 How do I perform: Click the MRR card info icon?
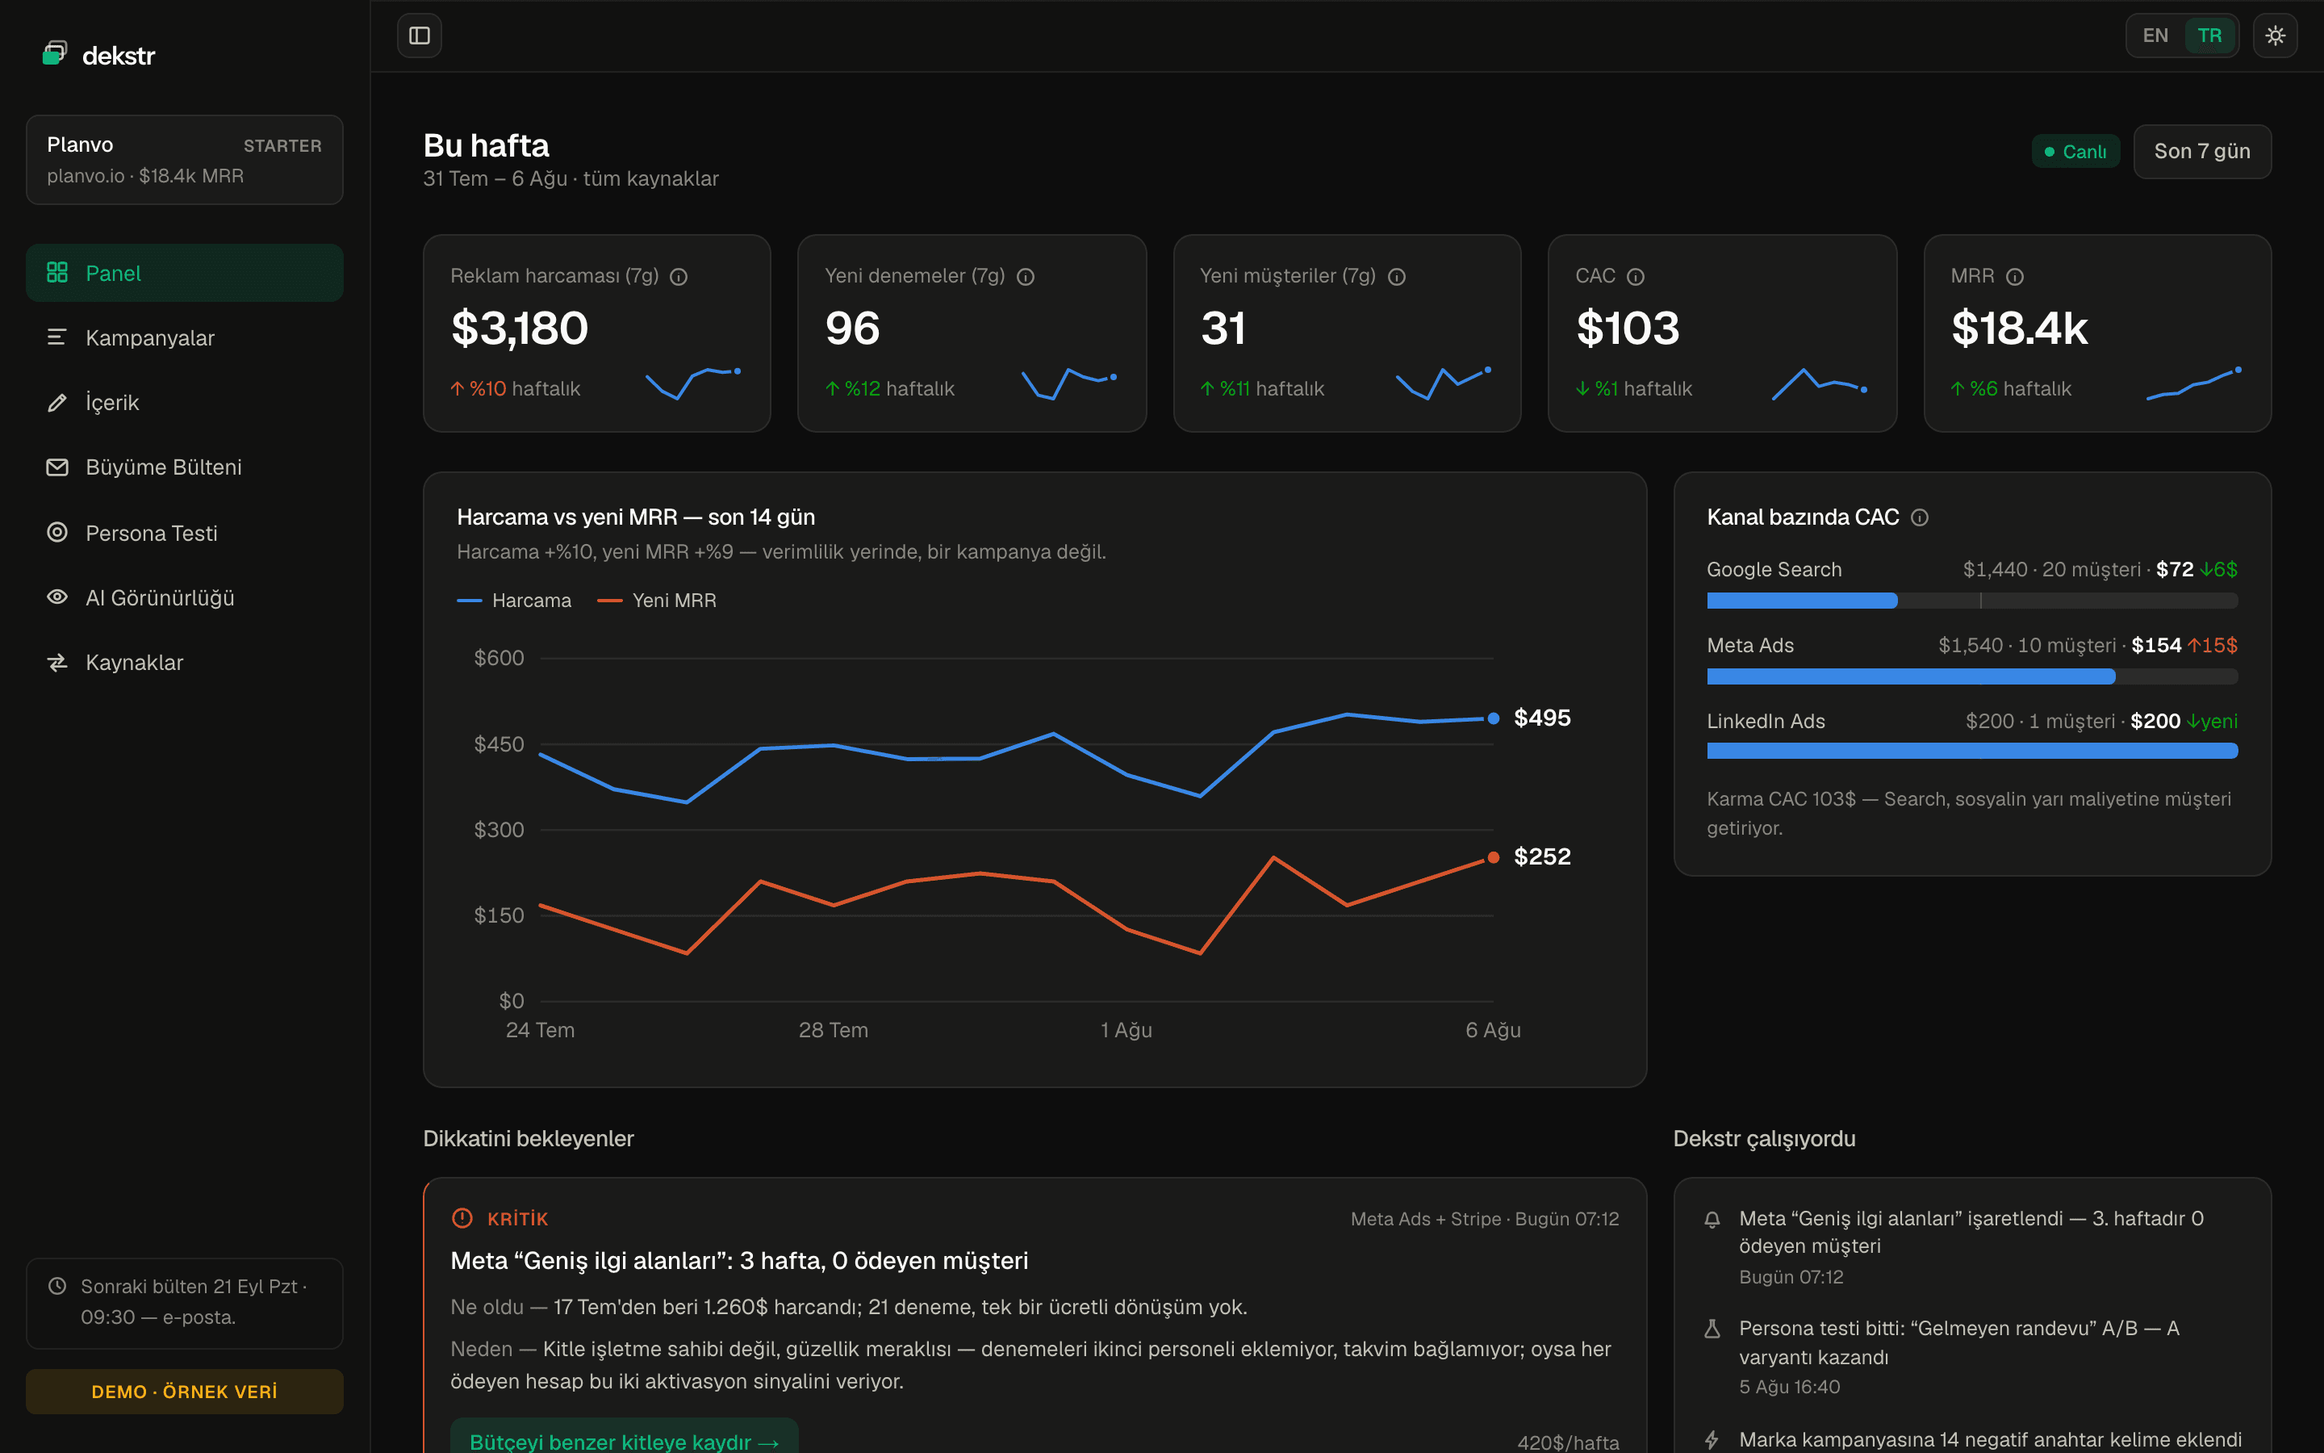click(2015, 277)
